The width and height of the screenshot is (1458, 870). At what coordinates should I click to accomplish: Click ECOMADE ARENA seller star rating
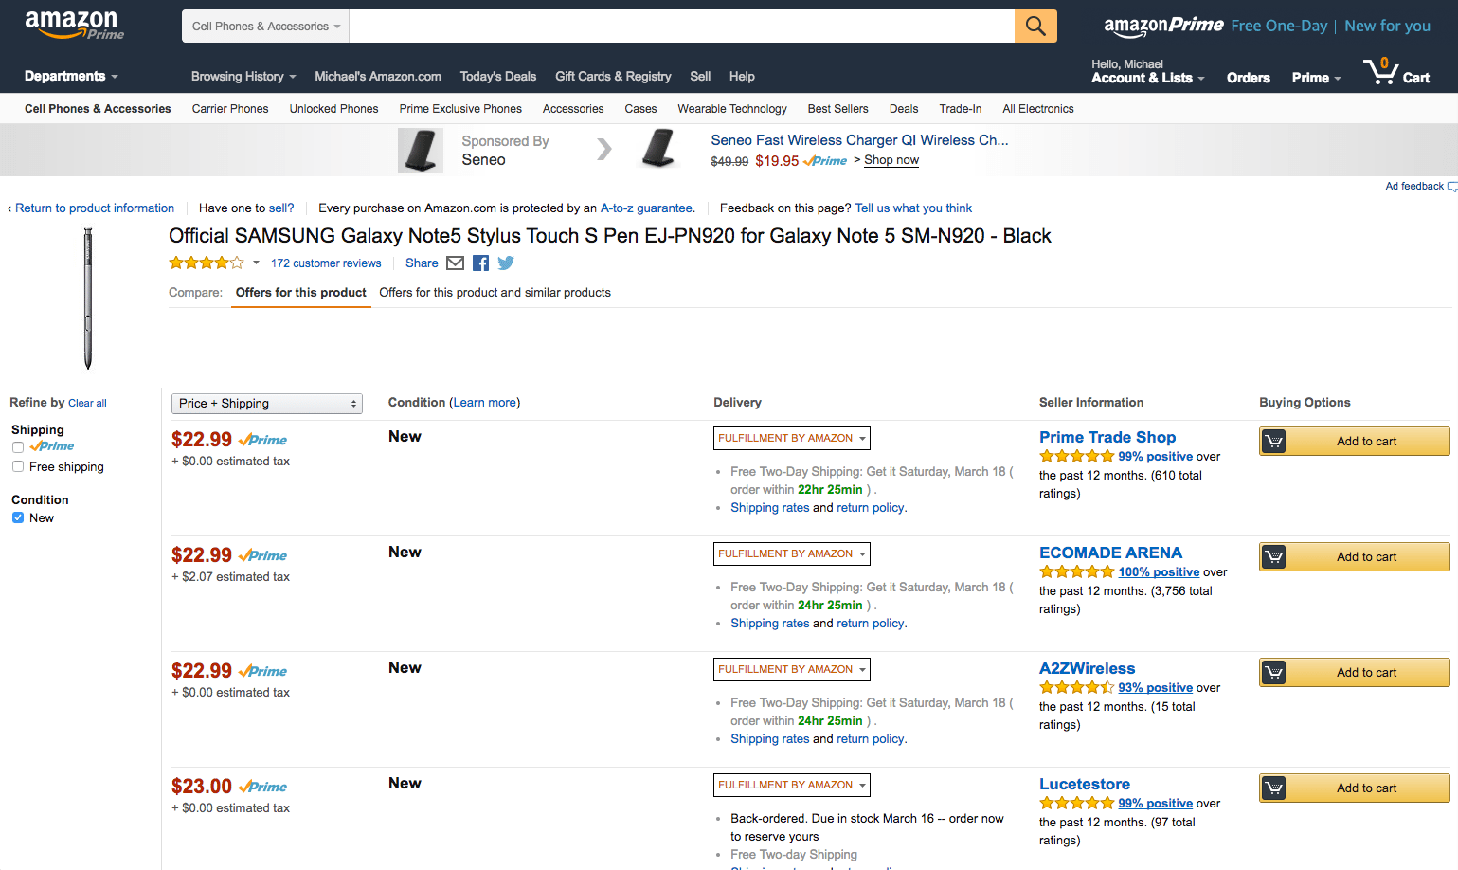coord(1076,571)
